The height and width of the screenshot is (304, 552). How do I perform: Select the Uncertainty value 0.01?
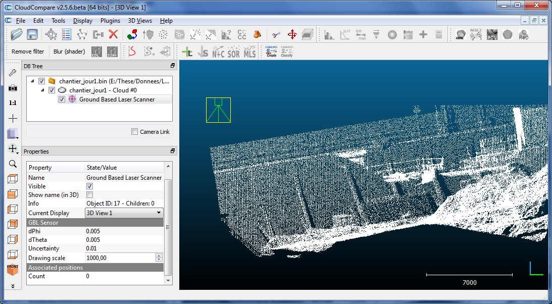91,248
